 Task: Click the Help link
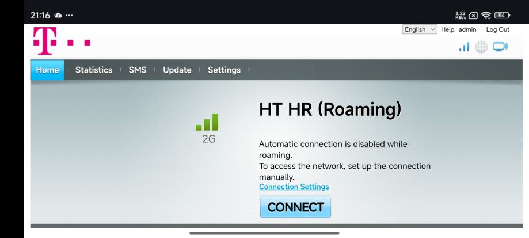(x=448, y=29)
